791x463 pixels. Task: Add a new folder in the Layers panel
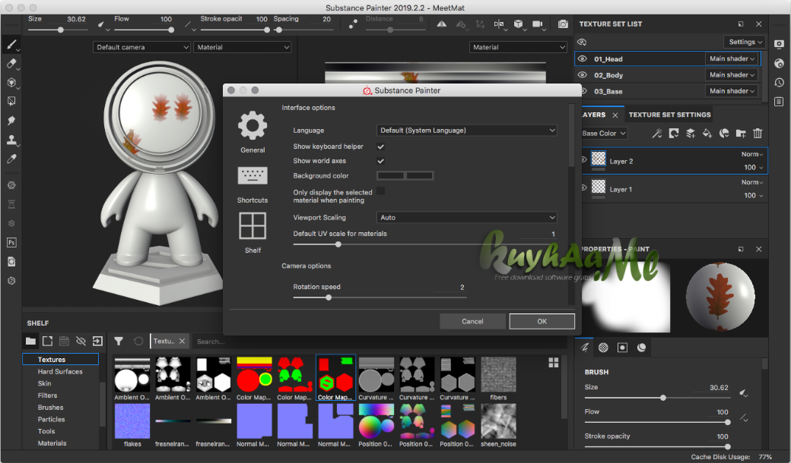click(740, 134)
